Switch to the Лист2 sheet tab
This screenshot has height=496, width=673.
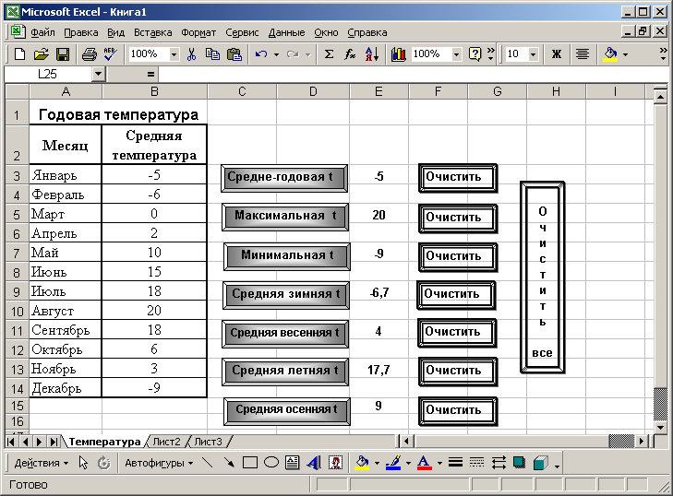pos(166,441)
